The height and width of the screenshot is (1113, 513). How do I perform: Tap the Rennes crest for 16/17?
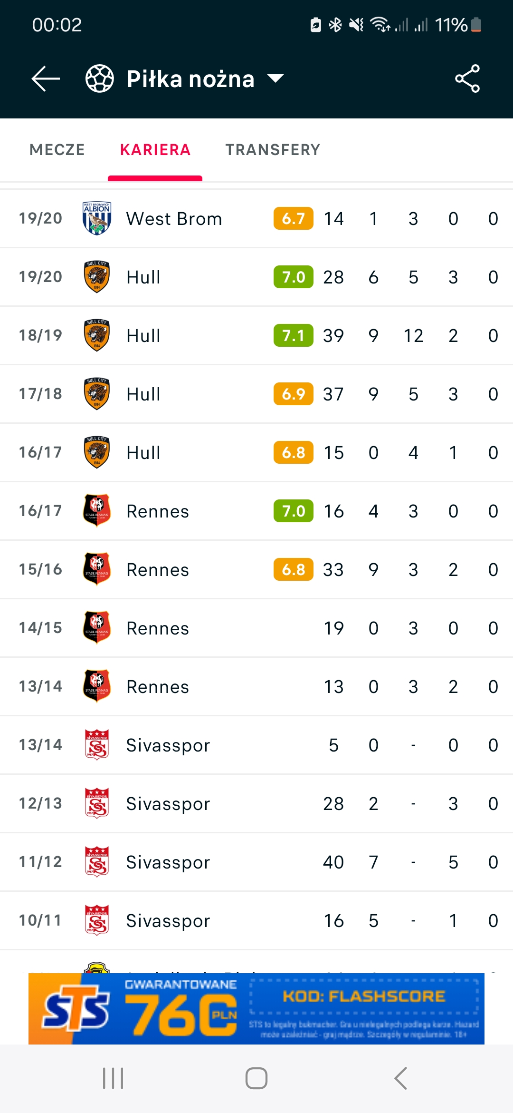pos(97,511)
